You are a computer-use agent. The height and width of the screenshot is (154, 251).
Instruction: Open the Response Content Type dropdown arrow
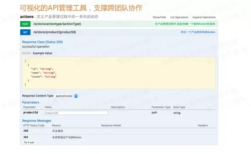(76, 96)
